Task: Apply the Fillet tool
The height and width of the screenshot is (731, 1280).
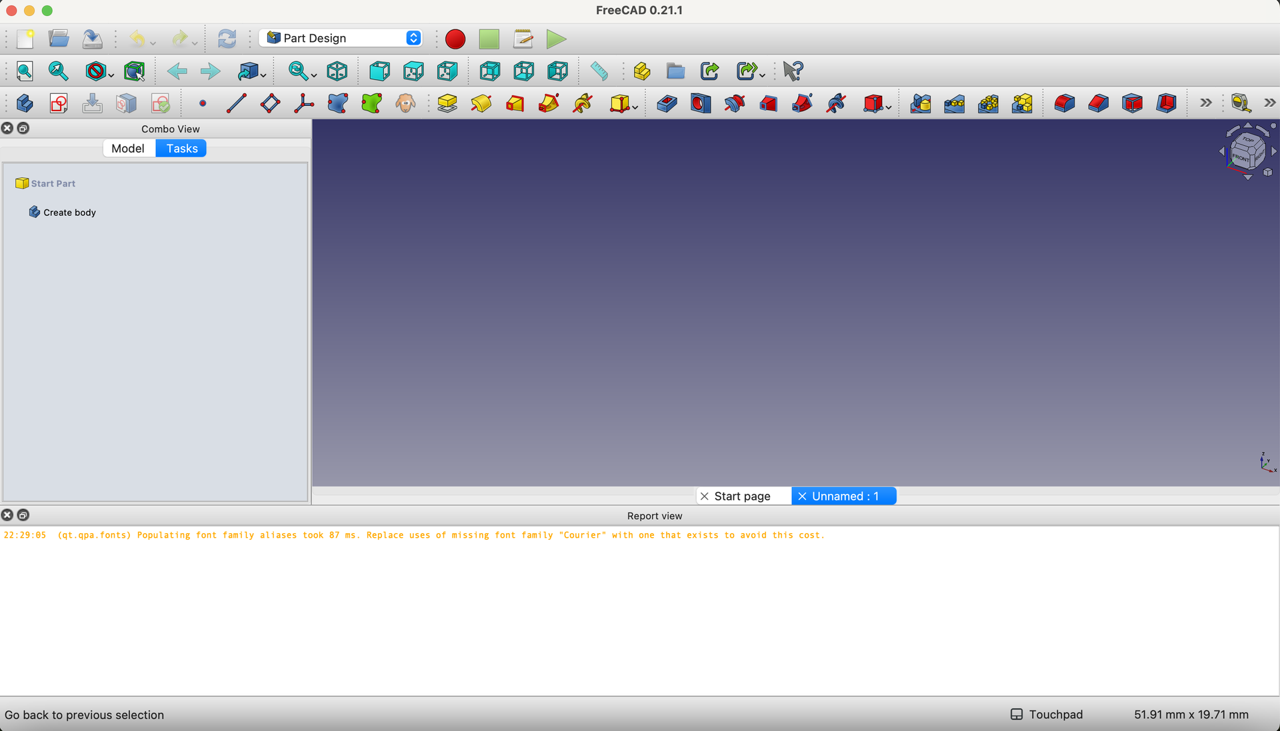Action: pyautogui.click(x=1064, y=103)
